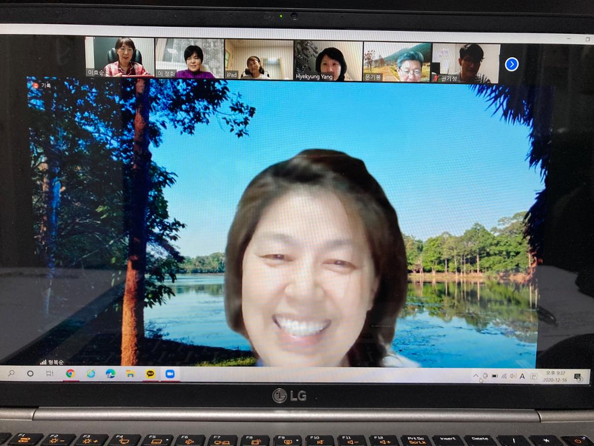
Task: Expand hidden system tray icons chevron
Action: pos(476,376)
